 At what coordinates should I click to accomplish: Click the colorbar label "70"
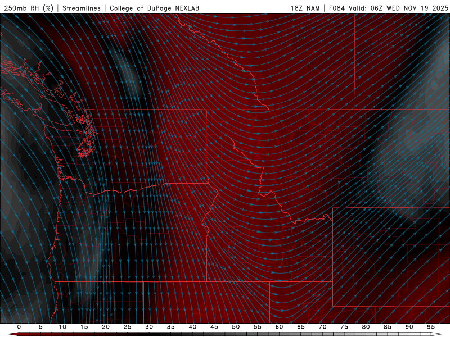click(x=322, y=327)
